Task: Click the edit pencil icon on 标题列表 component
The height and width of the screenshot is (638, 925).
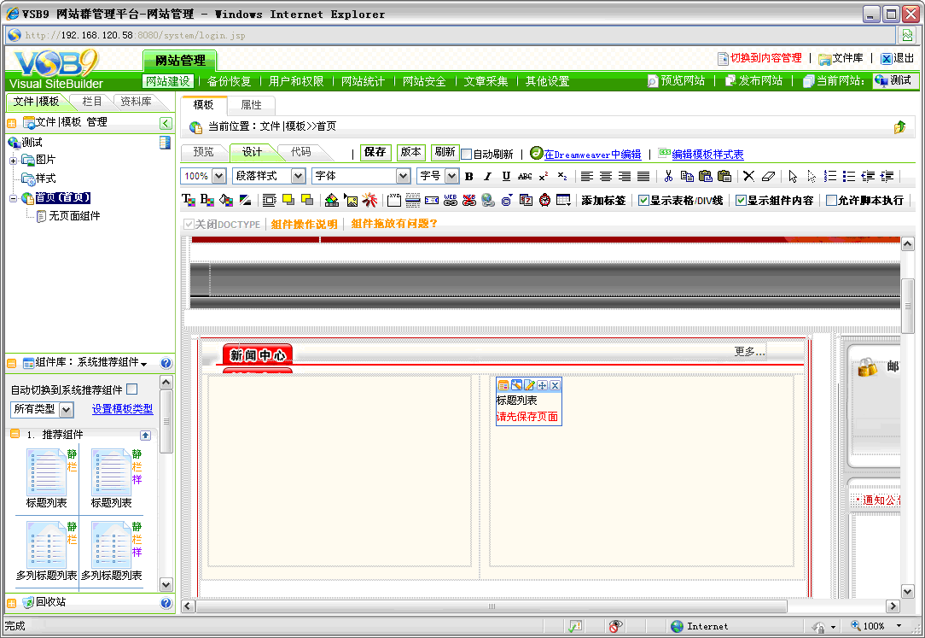Action: pyautogui.click(x=529, y=385)
